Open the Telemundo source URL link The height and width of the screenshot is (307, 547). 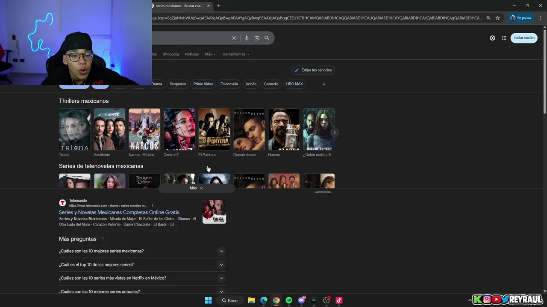108,206
